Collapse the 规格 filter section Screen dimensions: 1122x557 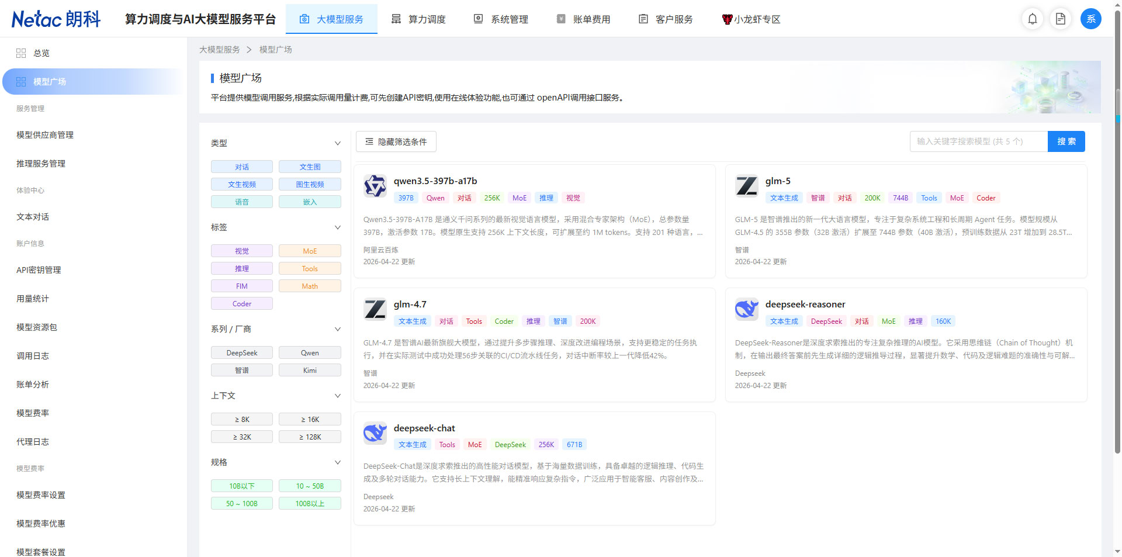click(x=337, y=462)
